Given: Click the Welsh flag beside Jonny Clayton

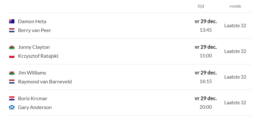Looking at the screenshot, I should (12, 47).
